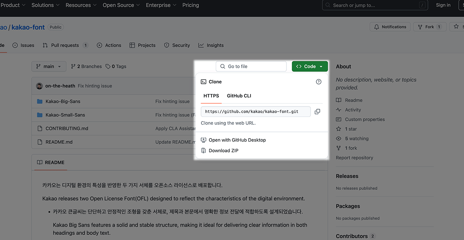
Task: Click the book icon in the README header
Action: pyautogui.click(x=39, y=162)
